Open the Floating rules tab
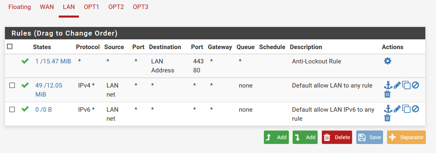The height and width of the screenshot is (153, 436). [19, 7]
